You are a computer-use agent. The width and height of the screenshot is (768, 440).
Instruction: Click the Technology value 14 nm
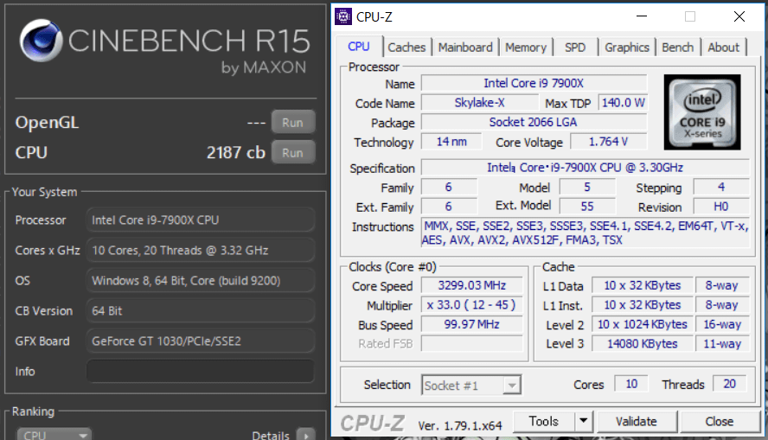coord(451,142)
